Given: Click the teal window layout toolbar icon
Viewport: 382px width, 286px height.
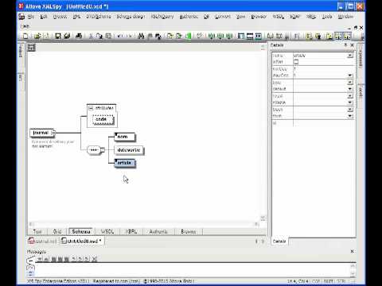Looking at the screenshot, I should coord(259,36).
